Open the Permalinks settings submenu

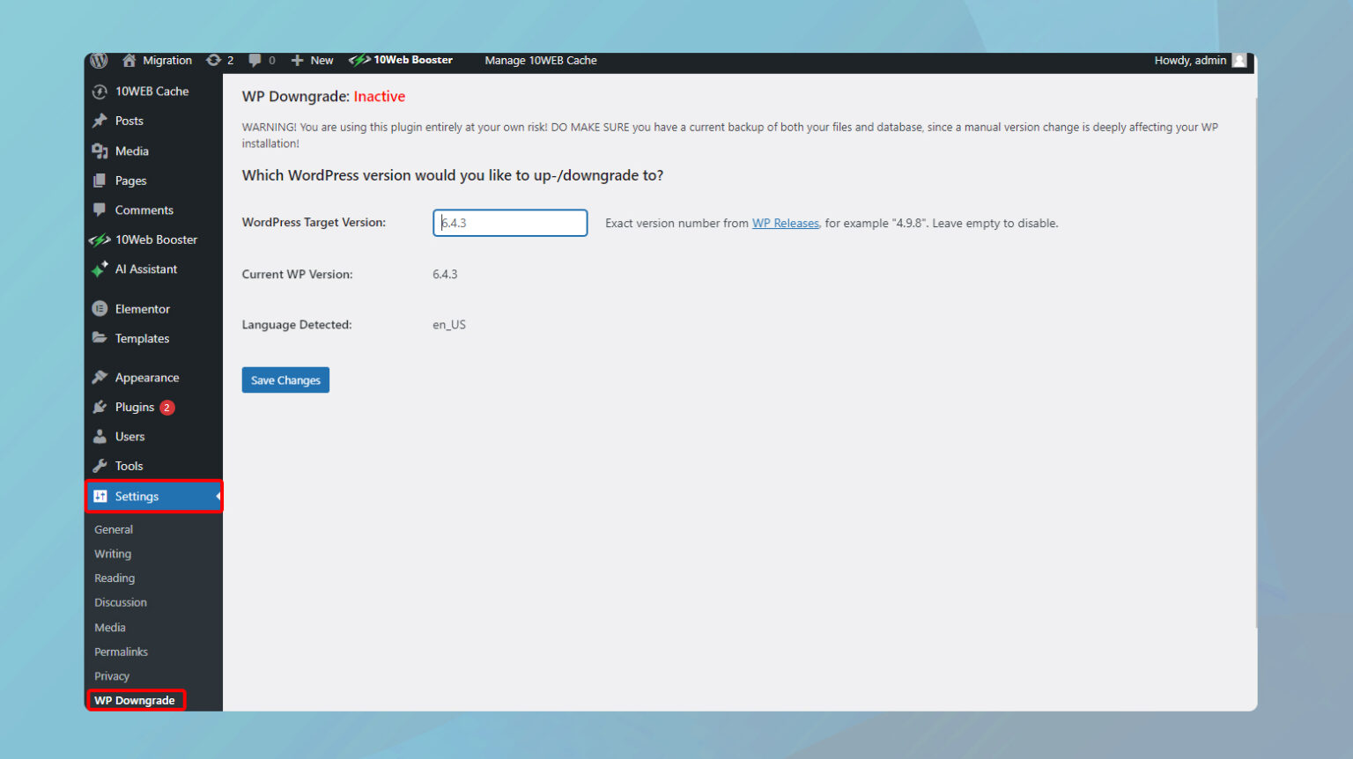tap(121, 652)
